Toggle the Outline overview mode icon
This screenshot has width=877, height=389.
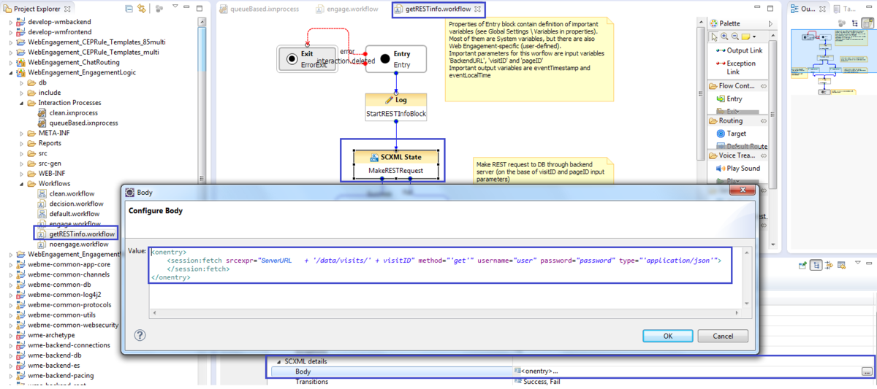[867, 23]
